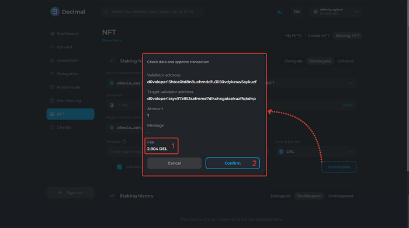Screen dimensions: 409x228
Task: Click the NFT image icon in sidebar
Action: tap(52, 114)
